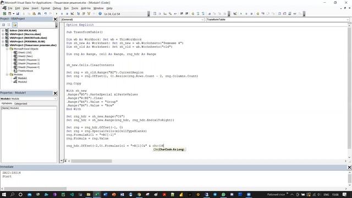This screenshot has width=352, height=198.
Task: Click the Immediate window horizontal scrollbar thumb
Action: click(35, 189)
